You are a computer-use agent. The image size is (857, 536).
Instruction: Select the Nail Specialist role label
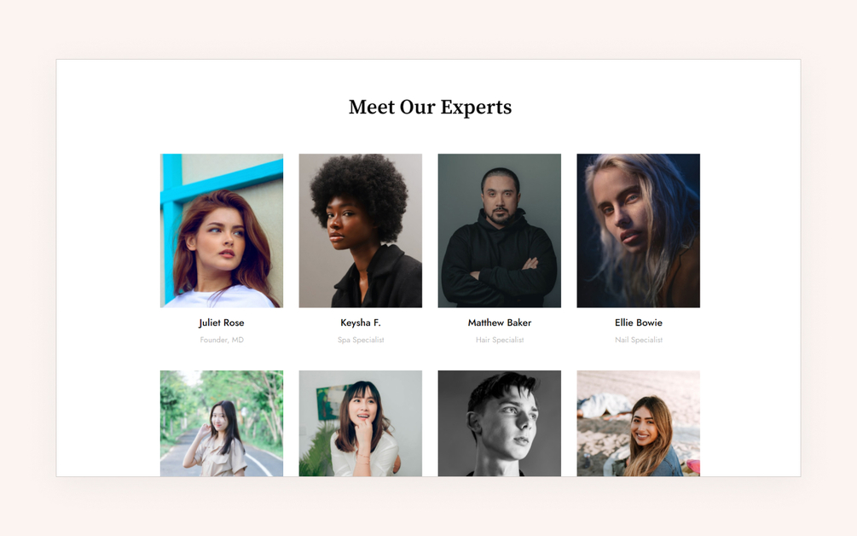click(638, 340)
